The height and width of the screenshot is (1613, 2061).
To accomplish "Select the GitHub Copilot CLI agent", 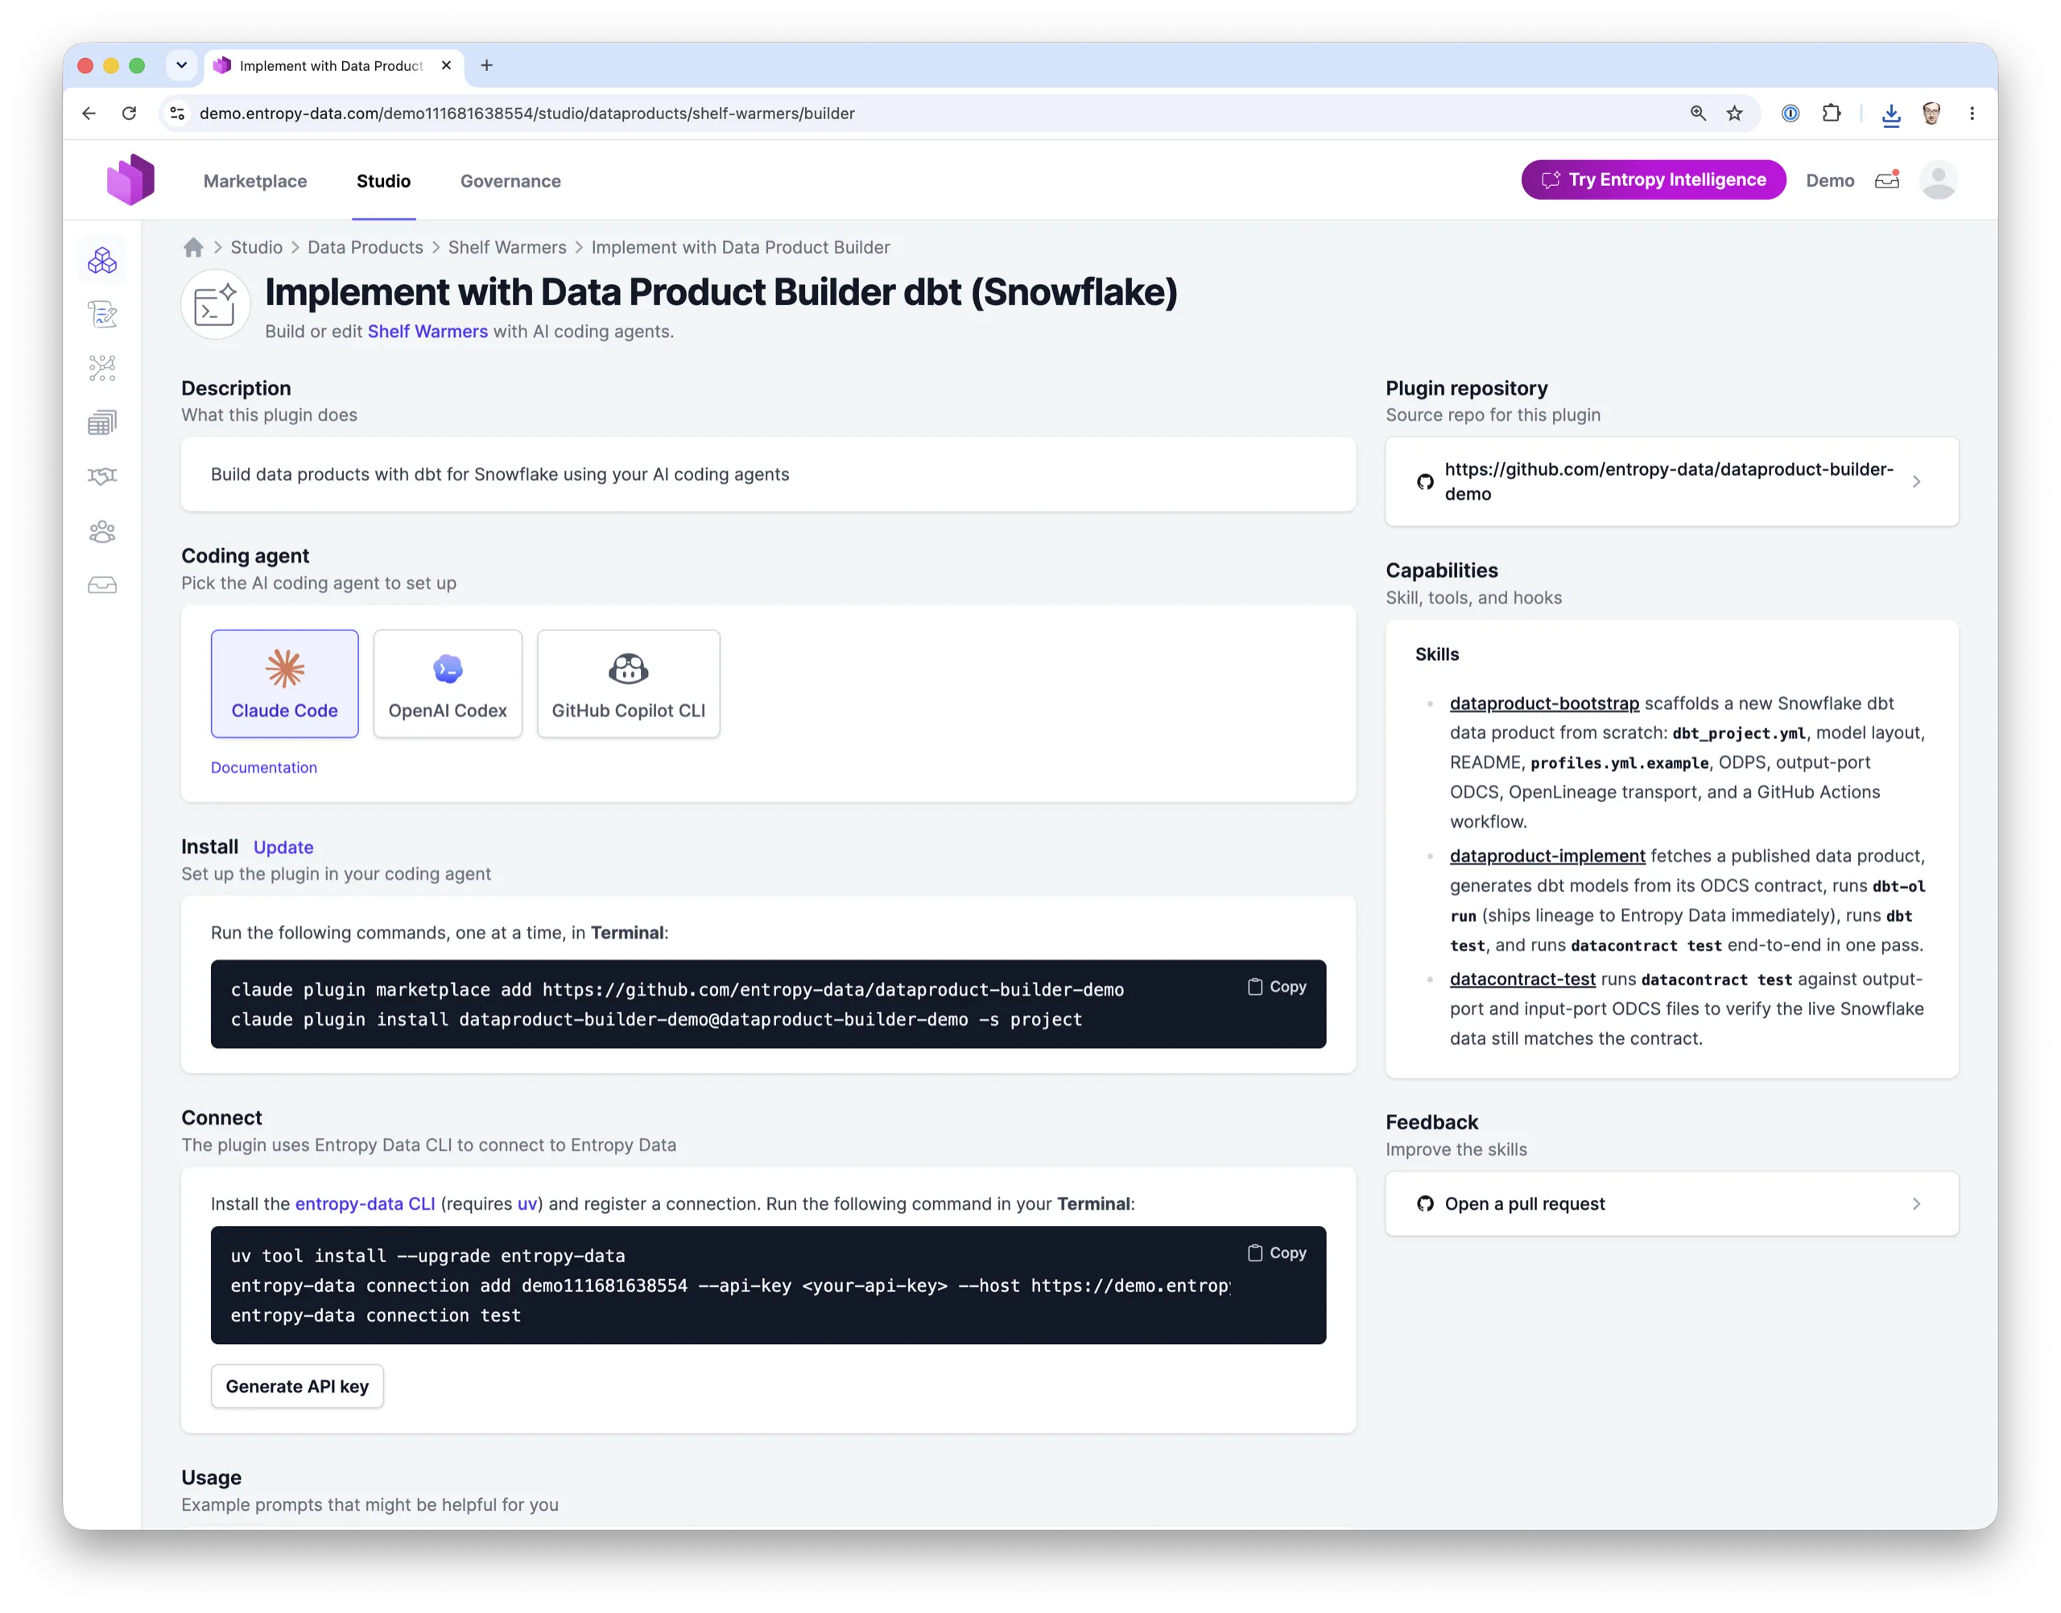I will click(628, 683).
